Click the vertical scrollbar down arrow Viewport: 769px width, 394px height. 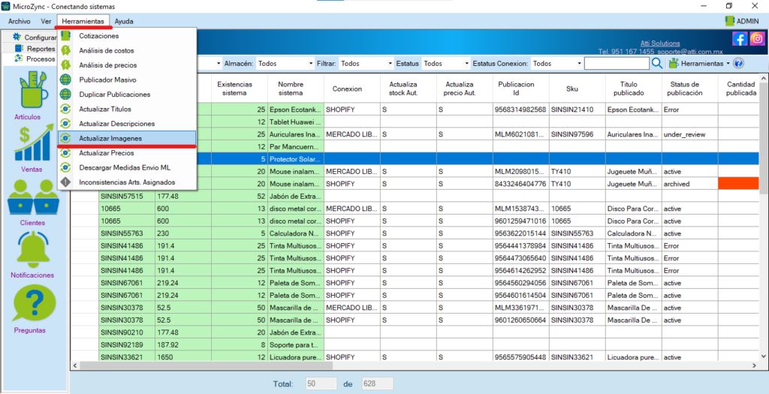pos(763,356)
